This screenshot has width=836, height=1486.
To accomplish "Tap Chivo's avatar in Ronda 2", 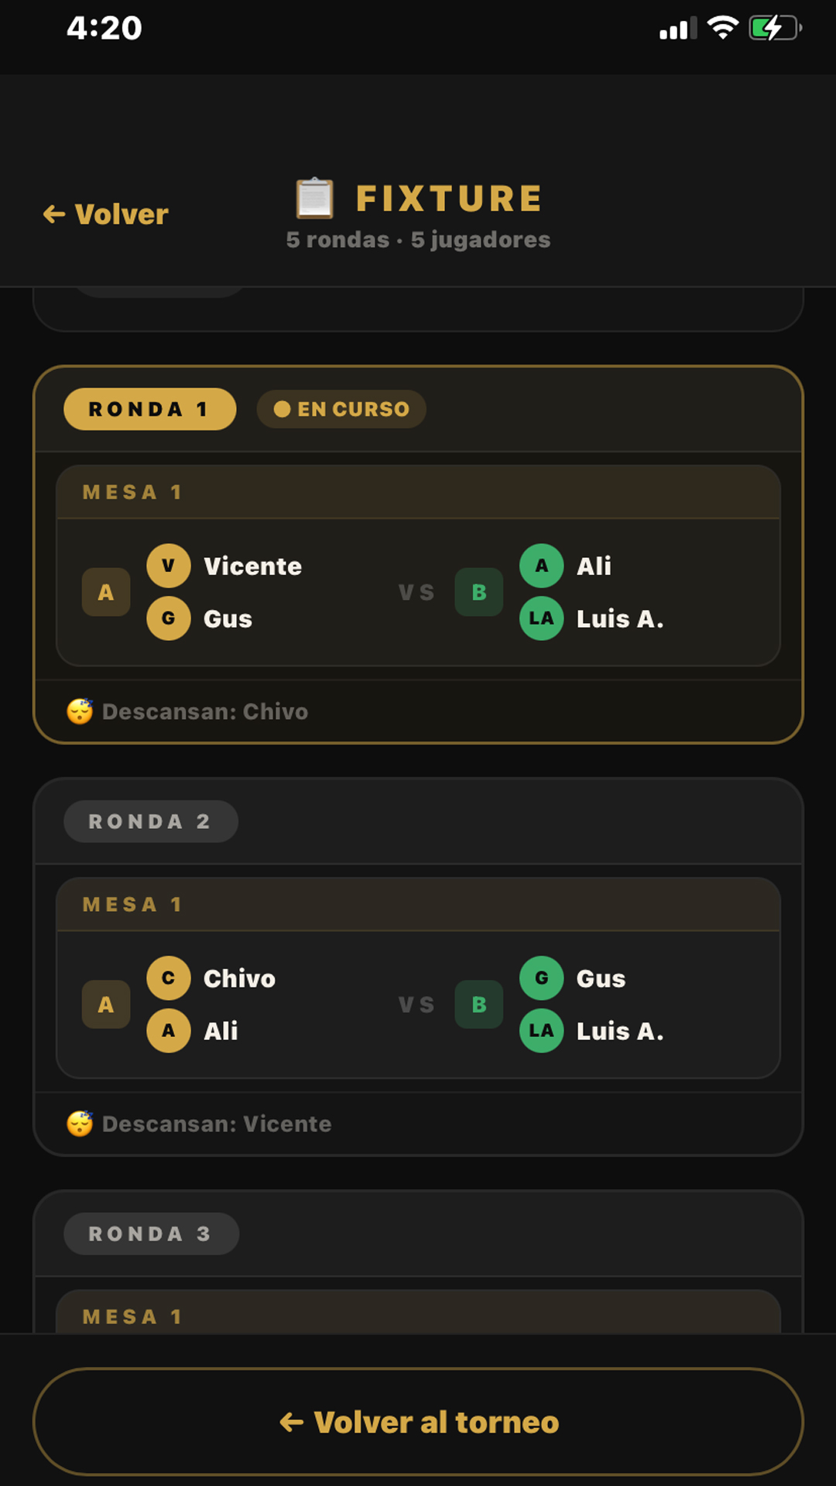I will tap(169, 978).
